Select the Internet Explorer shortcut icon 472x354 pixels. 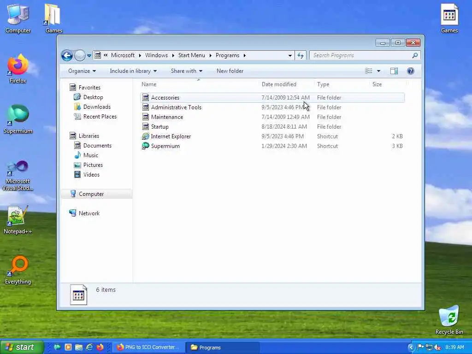tap(146, 136)
